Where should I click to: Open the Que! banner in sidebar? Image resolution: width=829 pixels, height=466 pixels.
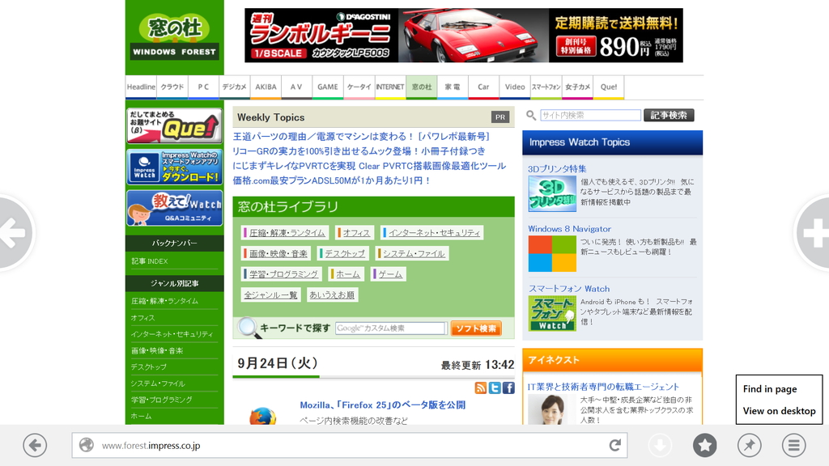pos(174,125)
